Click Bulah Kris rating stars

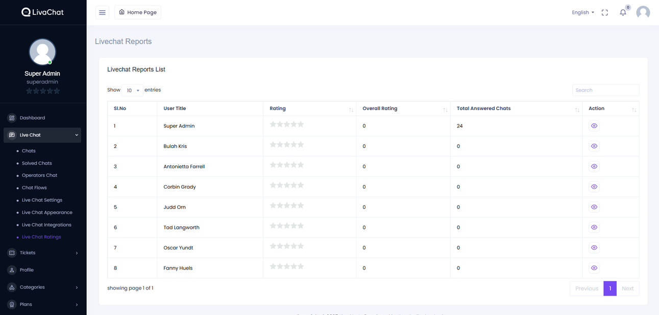coord(287,145)
